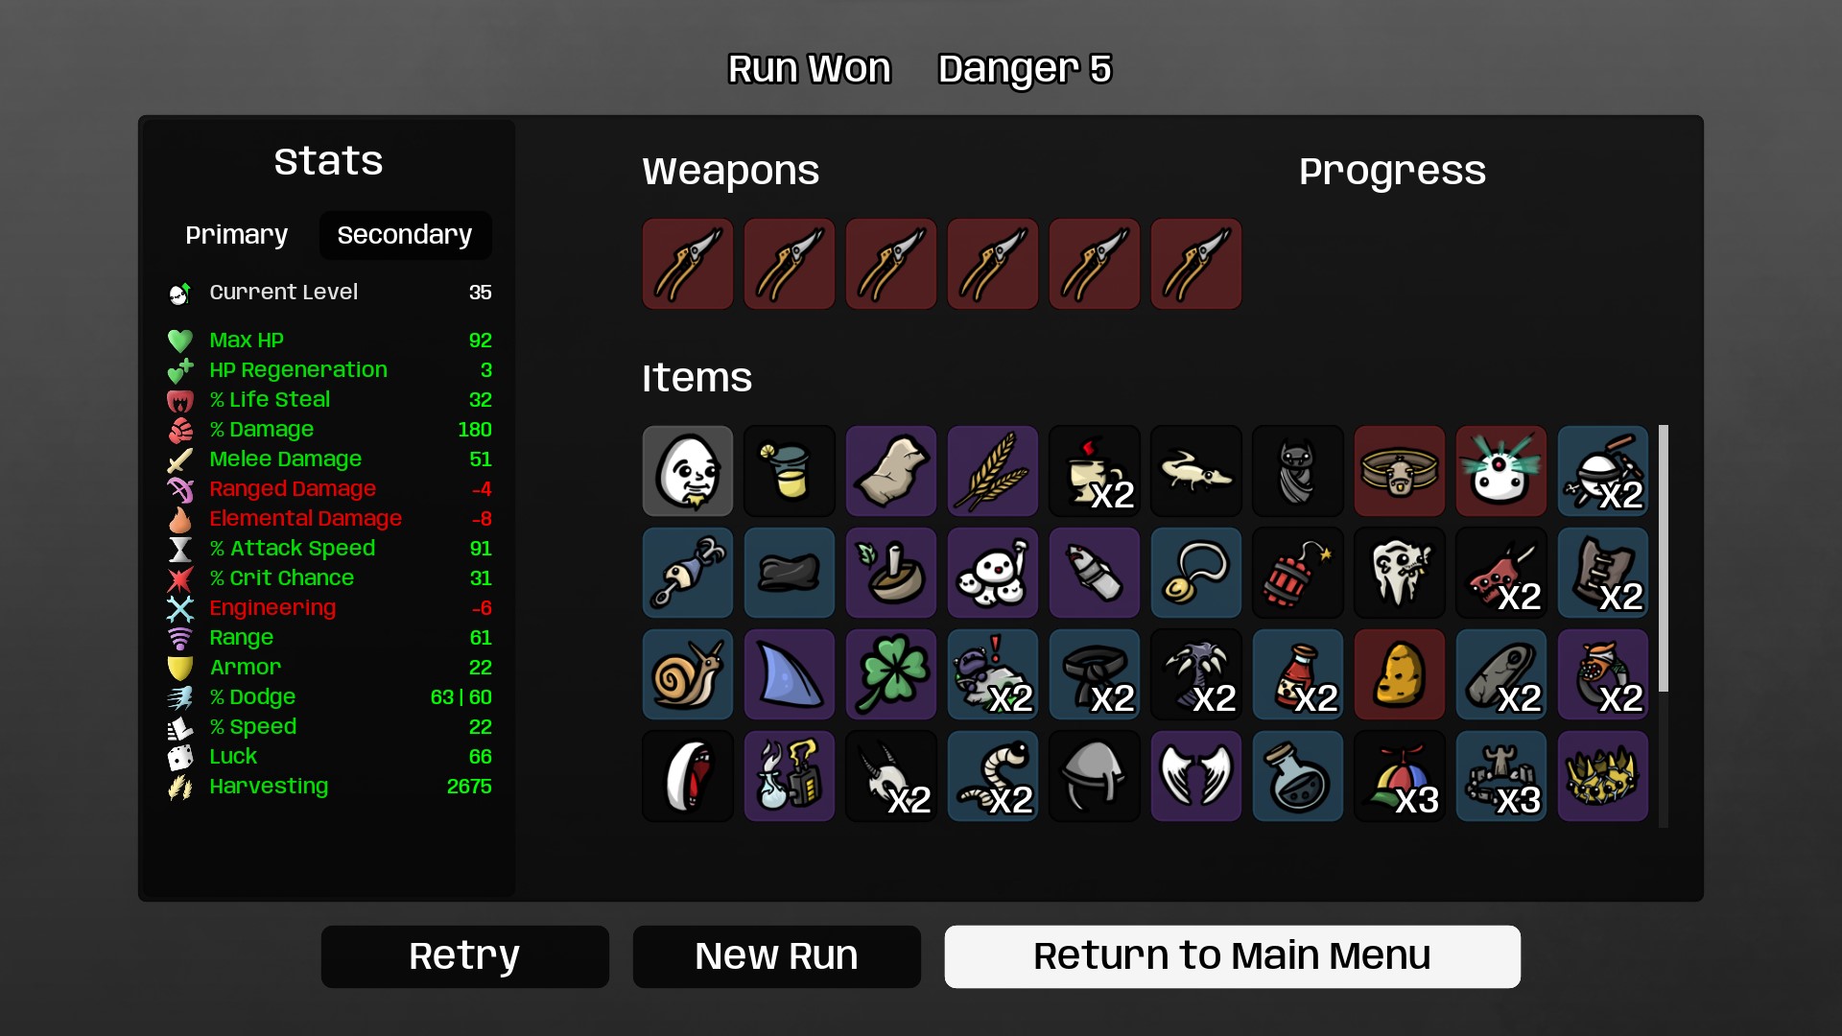Select the wheat stalk item
Image resolution: width=1842 pixels, height=1036 pixels.
click(x=993, y=471)
